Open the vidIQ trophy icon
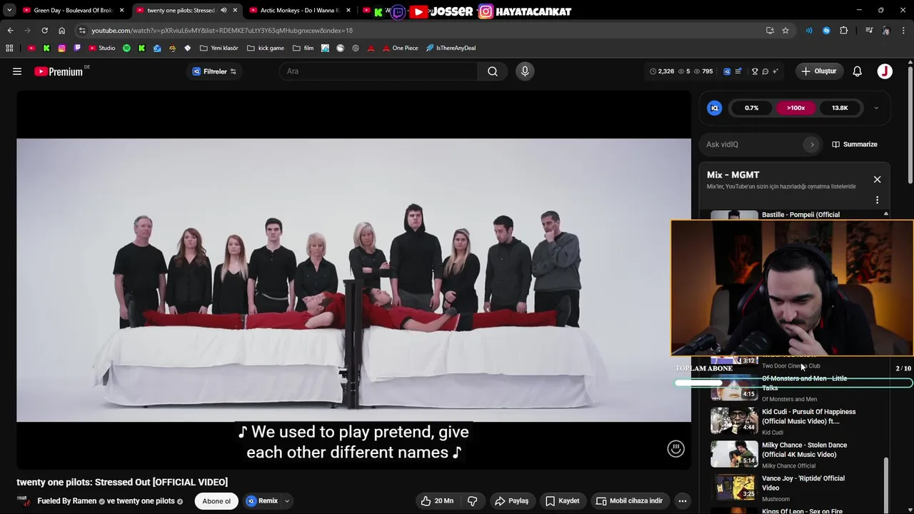914x514 pixels. tap(755, 71)
